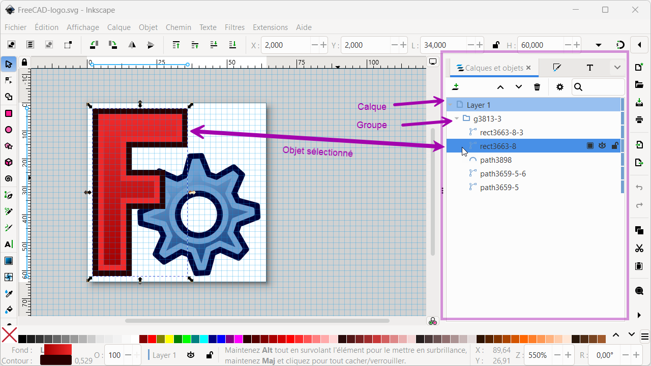Open the Calque menu
651x366 pixels.
click(119, 27)
